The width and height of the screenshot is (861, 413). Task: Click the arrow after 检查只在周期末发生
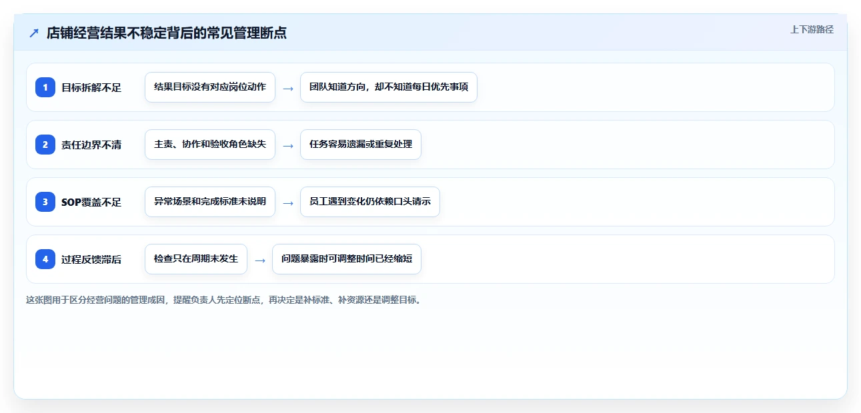coord(260,260)
